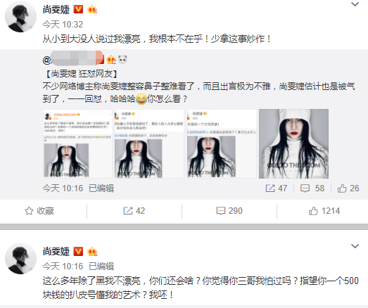
Task: Like the main post with 1214 likes
Action: click(x=324, y=211)
